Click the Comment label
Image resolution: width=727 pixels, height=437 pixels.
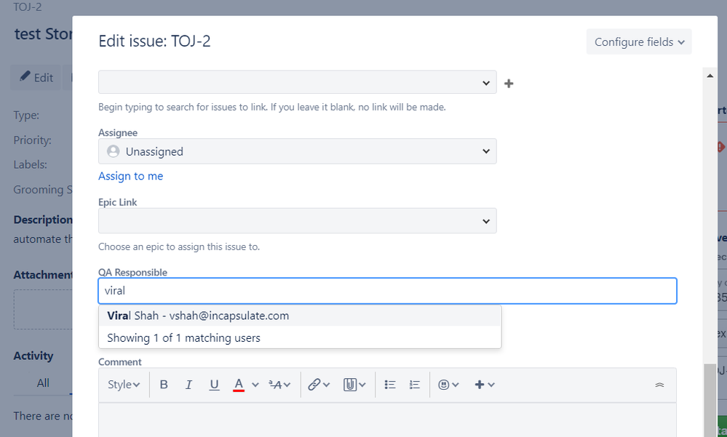(x=119, y=362)
